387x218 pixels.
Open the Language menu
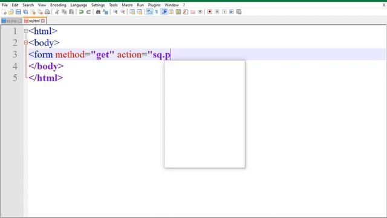[79, 5]
